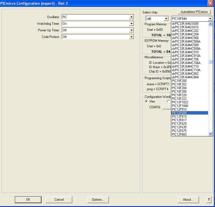
Task: Open the Options... dialog
Action: pos(98,200)
